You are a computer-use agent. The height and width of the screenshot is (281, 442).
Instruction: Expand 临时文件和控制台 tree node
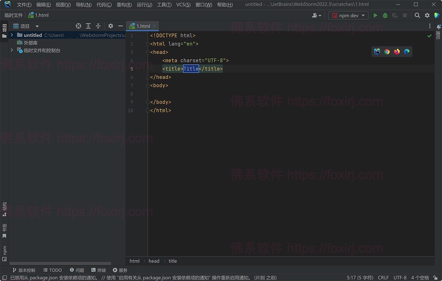pyautogui.click(x=11, y=50)
